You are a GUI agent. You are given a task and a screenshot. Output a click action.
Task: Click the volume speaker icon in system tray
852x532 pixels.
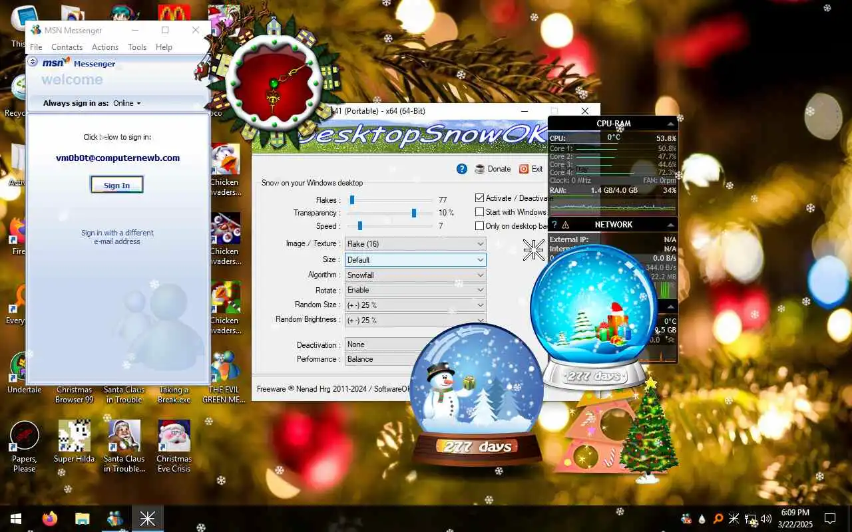766,519
